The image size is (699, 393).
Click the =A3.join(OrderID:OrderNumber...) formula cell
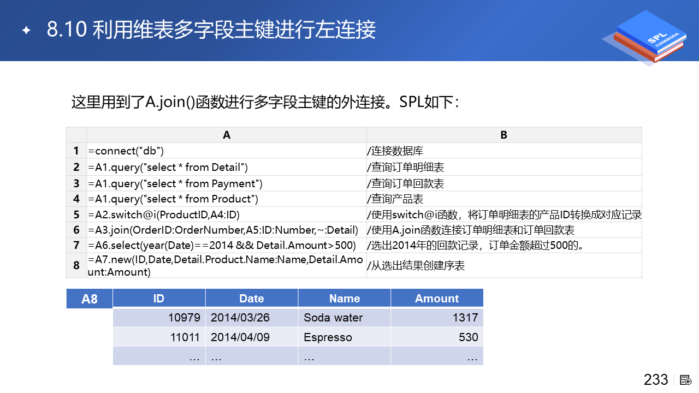227,230
